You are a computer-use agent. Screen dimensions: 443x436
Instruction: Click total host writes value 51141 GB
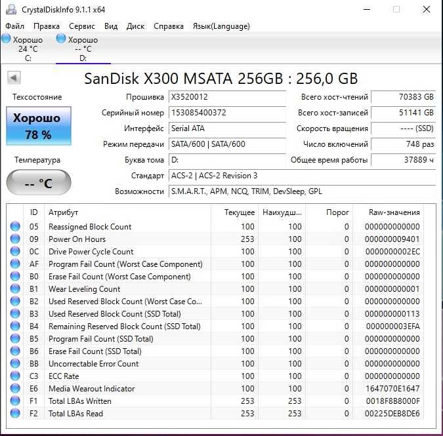click(x=404, y=113)
